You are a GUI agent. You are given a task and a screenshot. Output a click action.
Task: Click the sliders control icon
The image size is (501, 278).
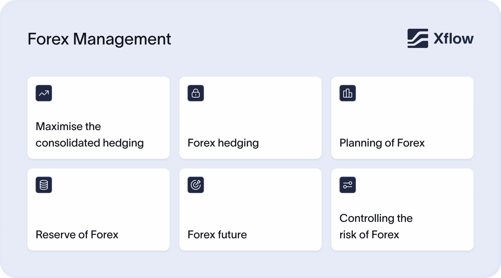coord(348,185)
